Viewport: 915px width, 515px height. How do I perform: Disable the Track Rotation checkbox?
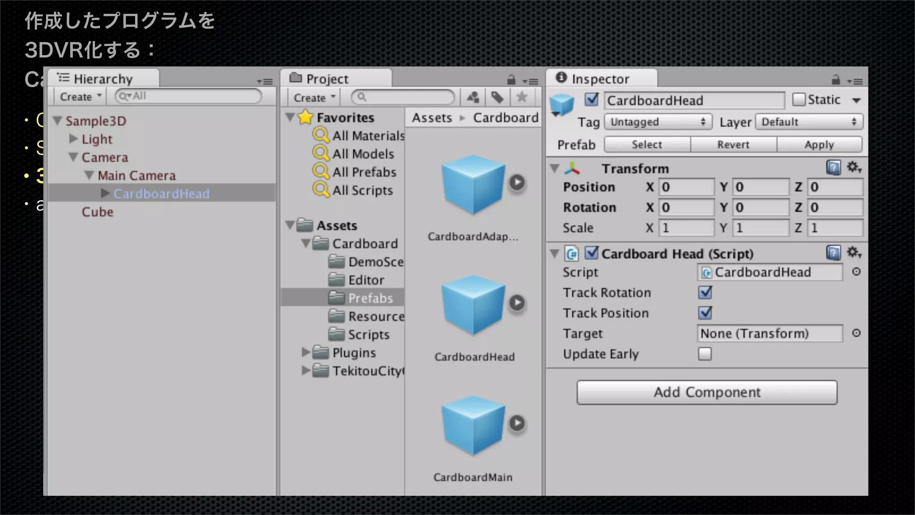[x=705, y=293]
